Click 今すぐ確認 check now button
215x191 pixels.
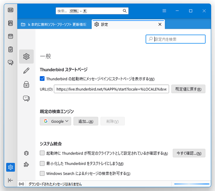[189, 153]
